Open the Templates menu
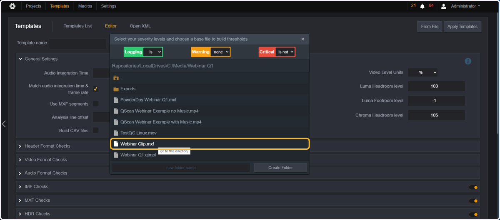The image size is (500, 220). coord(60,6)
